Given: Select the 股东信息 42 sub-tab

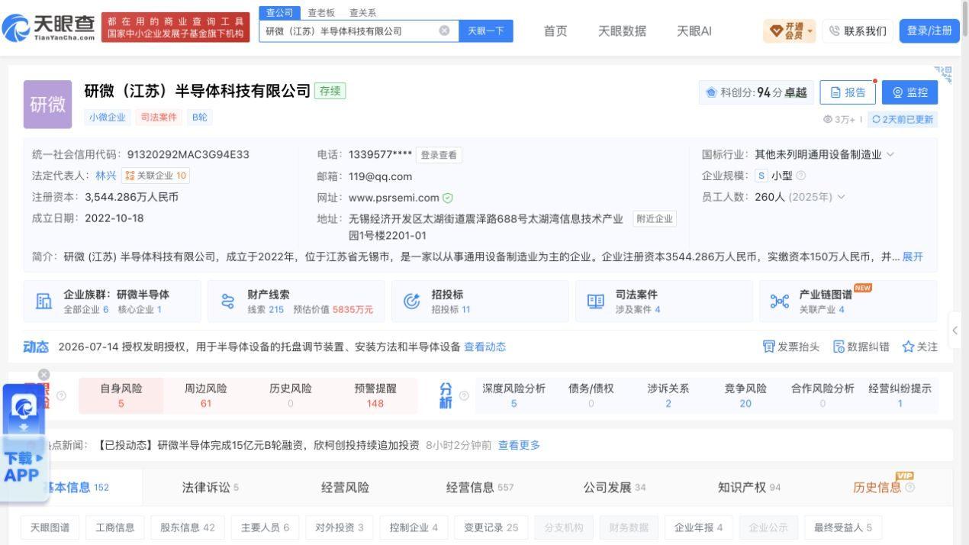Looking at the screenshot, I should pos(187,527).
